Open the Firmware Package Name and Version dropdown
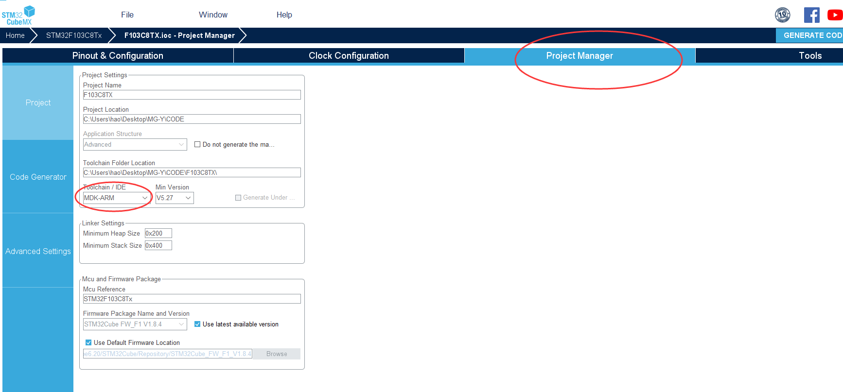 point(135,324)
